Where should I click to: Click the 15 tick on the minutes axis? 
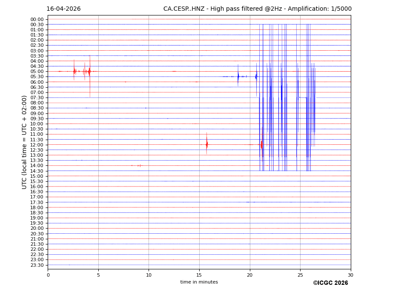pos(199,275)
